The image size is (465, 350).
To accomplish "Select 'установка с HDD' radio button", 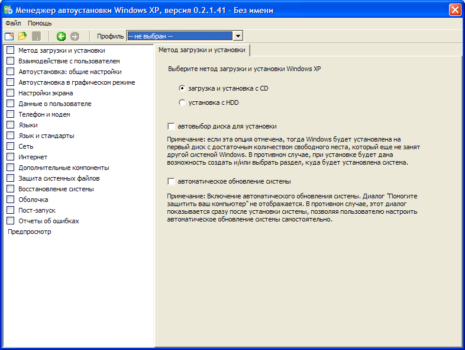I will click(182, 102).
